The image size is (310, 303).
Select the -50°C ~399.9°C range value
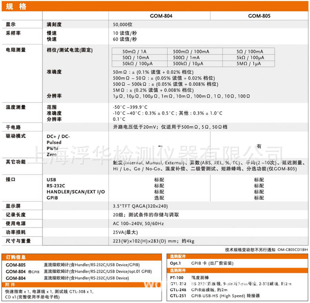[130, 107]
